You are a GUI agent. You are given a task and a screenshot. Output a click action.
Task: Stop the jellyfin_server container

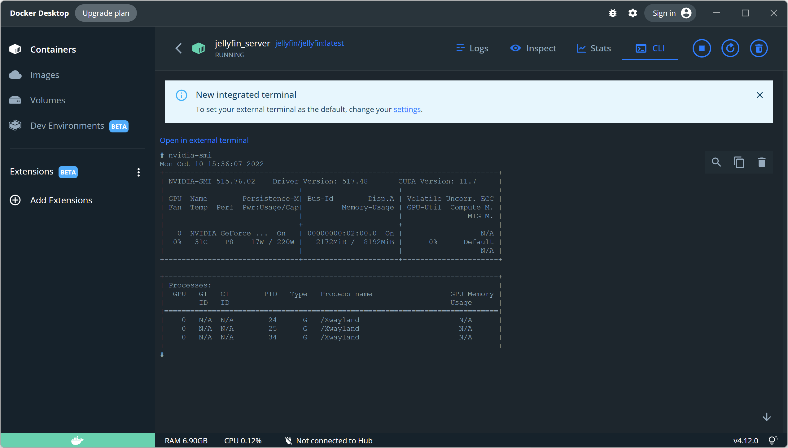pyautogui.click(x=702, y=48)
